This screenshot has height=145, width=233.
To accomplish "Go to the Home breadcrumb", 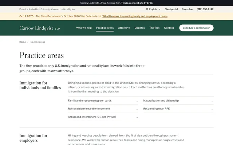I will coord(23,42).
